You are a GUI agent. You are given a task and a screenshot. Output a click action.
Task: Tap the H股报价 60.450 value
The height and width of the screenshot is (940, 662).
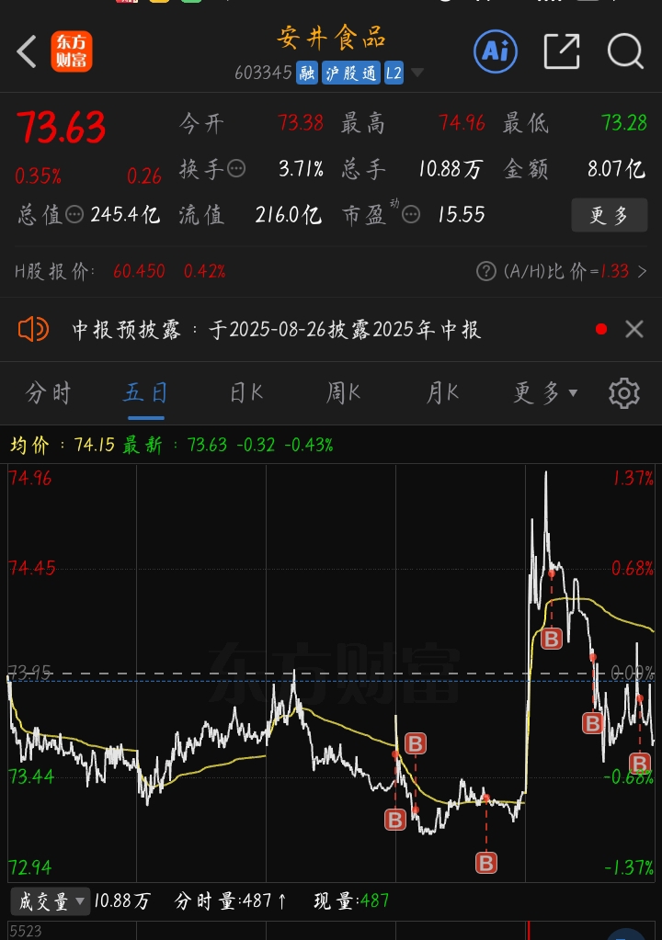[139, 272]
